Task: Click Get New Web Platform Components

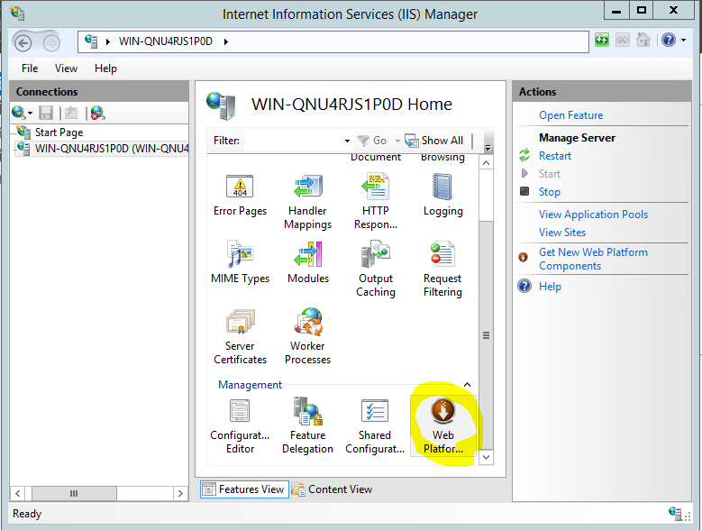Action: (x=593, y=259)
